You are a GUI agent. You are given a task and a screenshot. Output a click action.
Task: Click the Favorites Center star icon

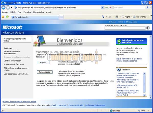coord(3,17)
